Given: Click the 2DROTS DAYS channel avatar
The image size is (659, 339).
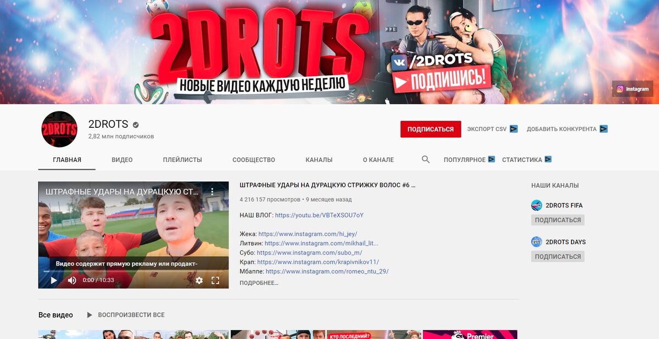Looking at the screenshot, I should click(x=537, y=242).
